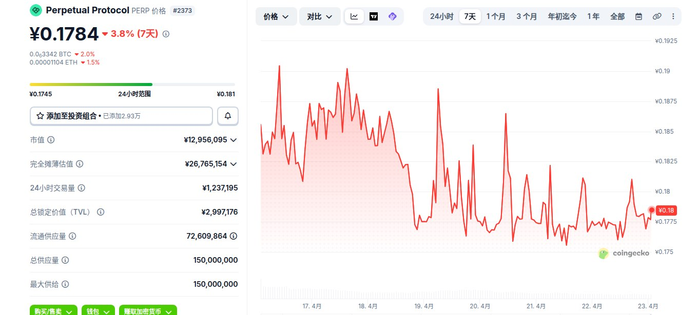The width and height of the screenshot is (698, 315).
Task: Expand the 市值 value chevron
Action: [234, 140]
